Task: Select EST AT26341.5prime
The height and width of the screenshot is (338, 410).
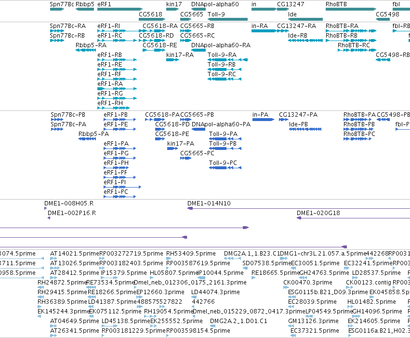Action: (x=75, y=331)
